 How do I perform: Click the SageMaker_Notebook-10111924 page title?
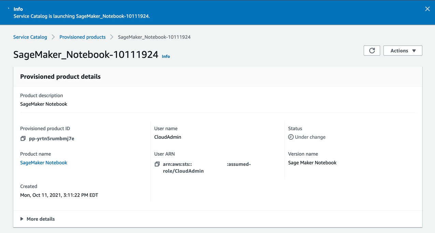click(x=86, y=55)
